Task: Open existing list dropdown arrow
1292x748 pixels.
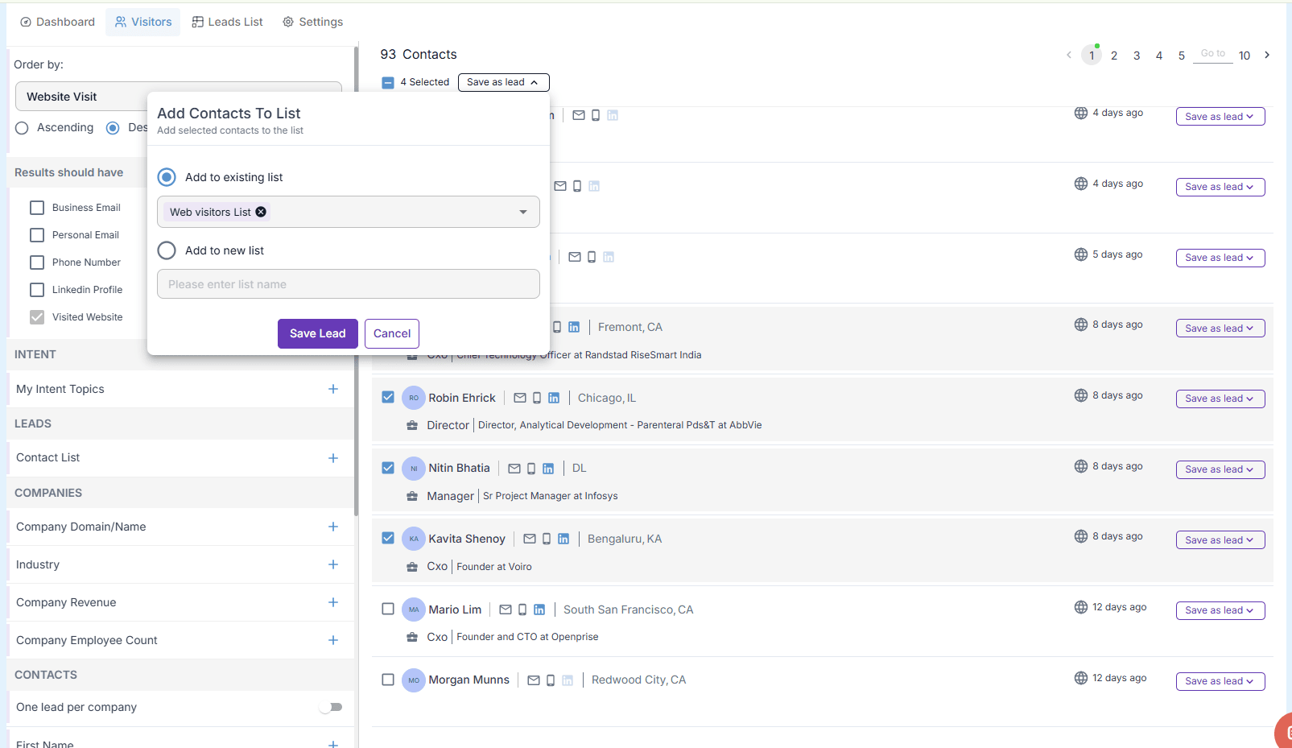Action: tap(523, 212)
